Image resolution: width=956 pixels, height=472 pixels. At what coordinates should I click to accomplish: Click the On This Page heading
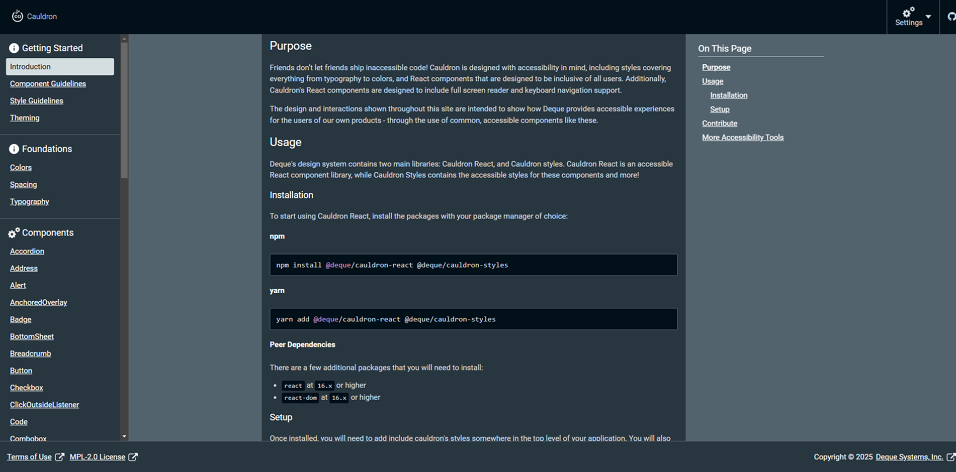(725, 49)
